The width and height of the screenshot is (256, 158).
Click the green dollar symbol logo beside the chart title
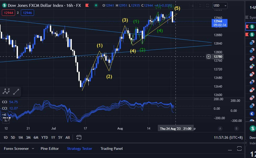4,5
